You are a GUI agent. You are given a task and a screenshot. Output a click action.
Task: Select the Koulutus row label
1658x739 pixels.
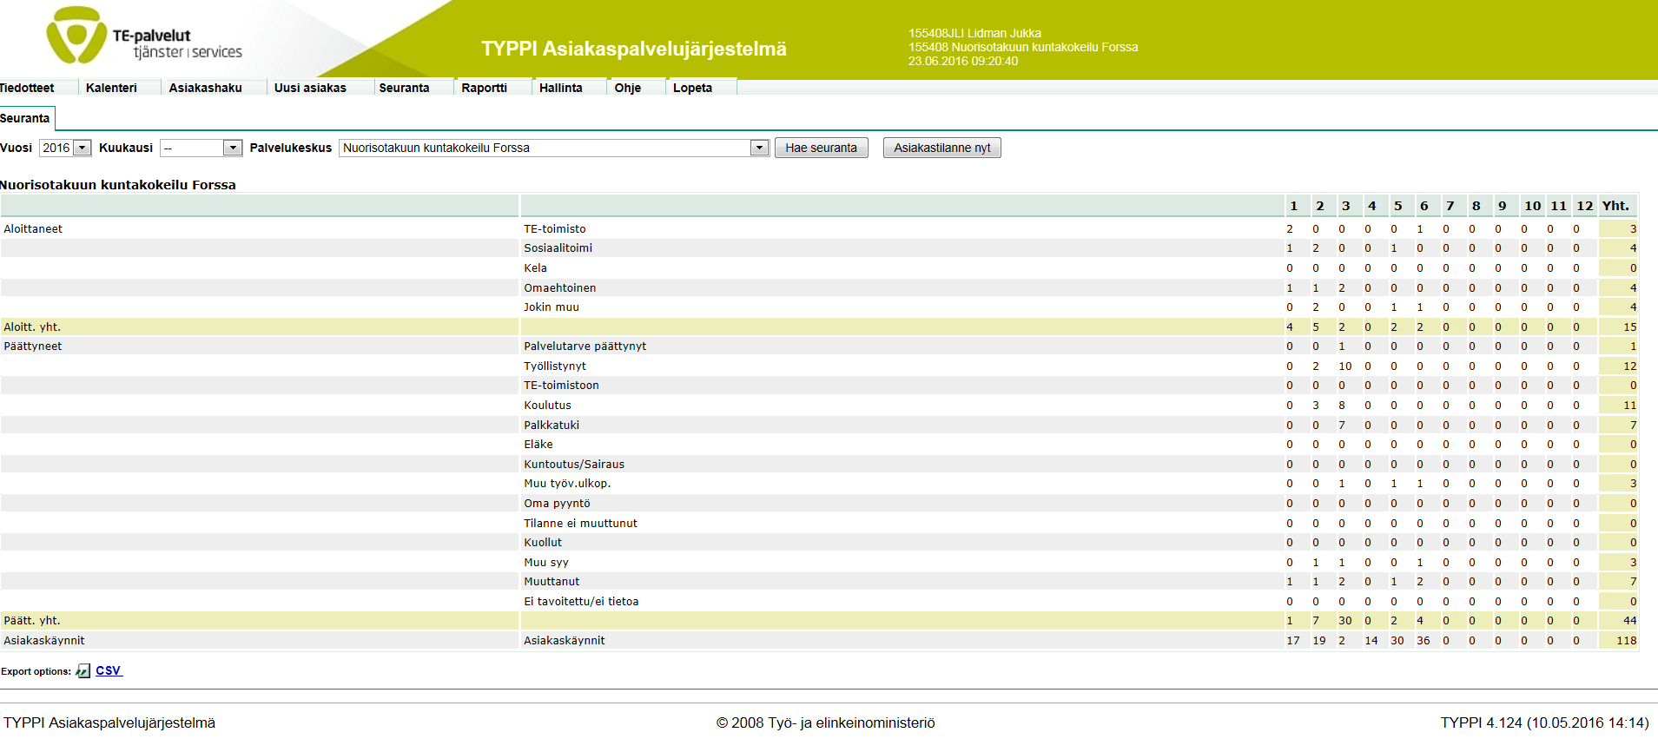click(547, 406)
